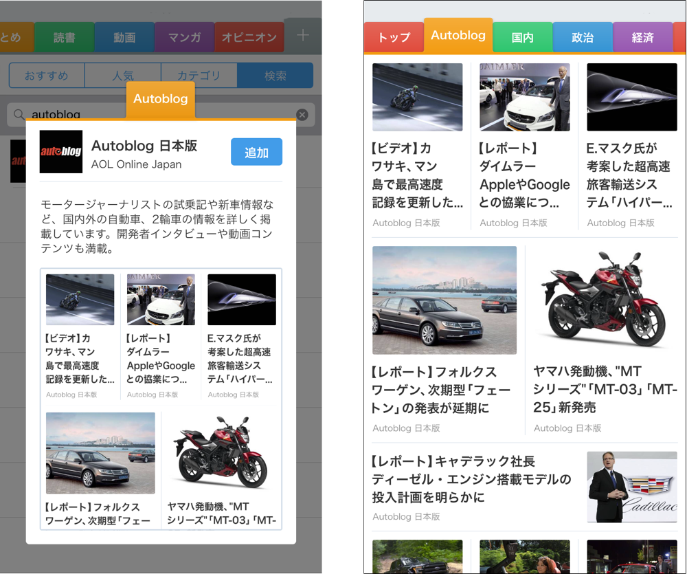The height and width of the screenshot is (574, 687).
Task: Open the Kawasaki racing thumbnail in the Autoblog feed
Action: coord(418,97)
